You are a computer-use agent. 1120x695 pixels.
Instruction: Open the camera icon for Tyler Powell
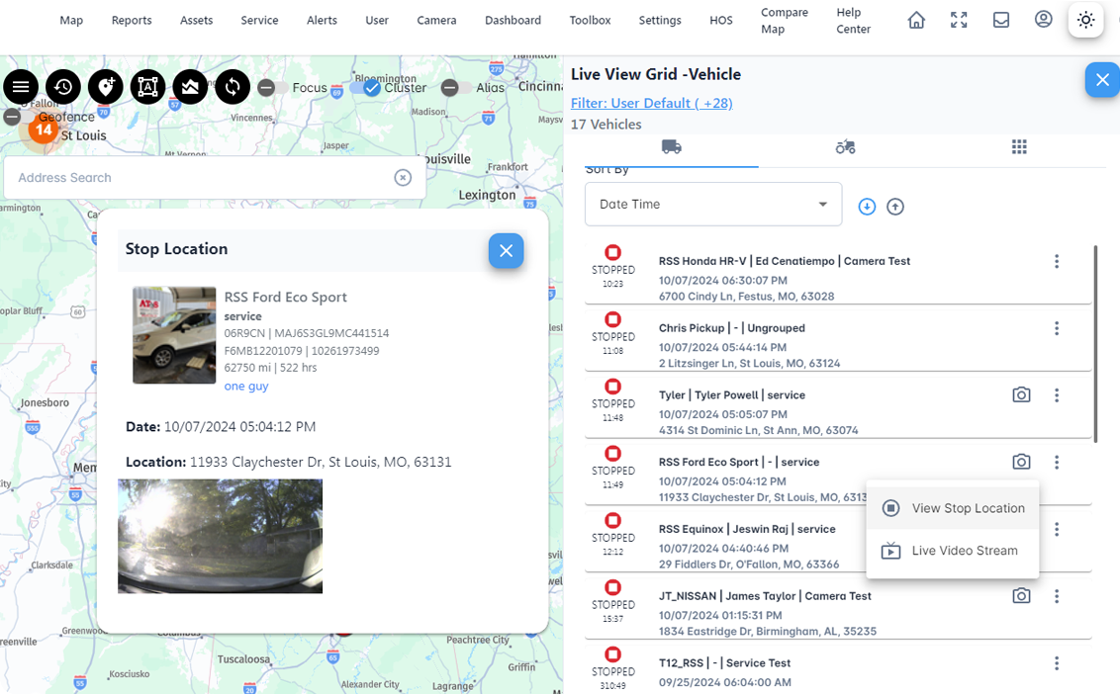tap(1021, 394)
